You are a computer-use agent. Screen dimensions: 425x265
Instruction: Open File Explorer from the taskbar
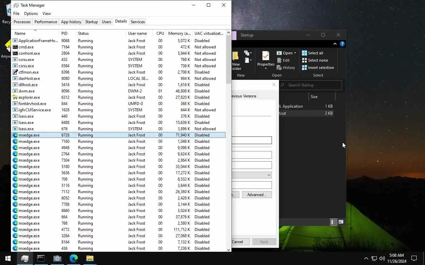pyautogui.click(x=90, y=258)
